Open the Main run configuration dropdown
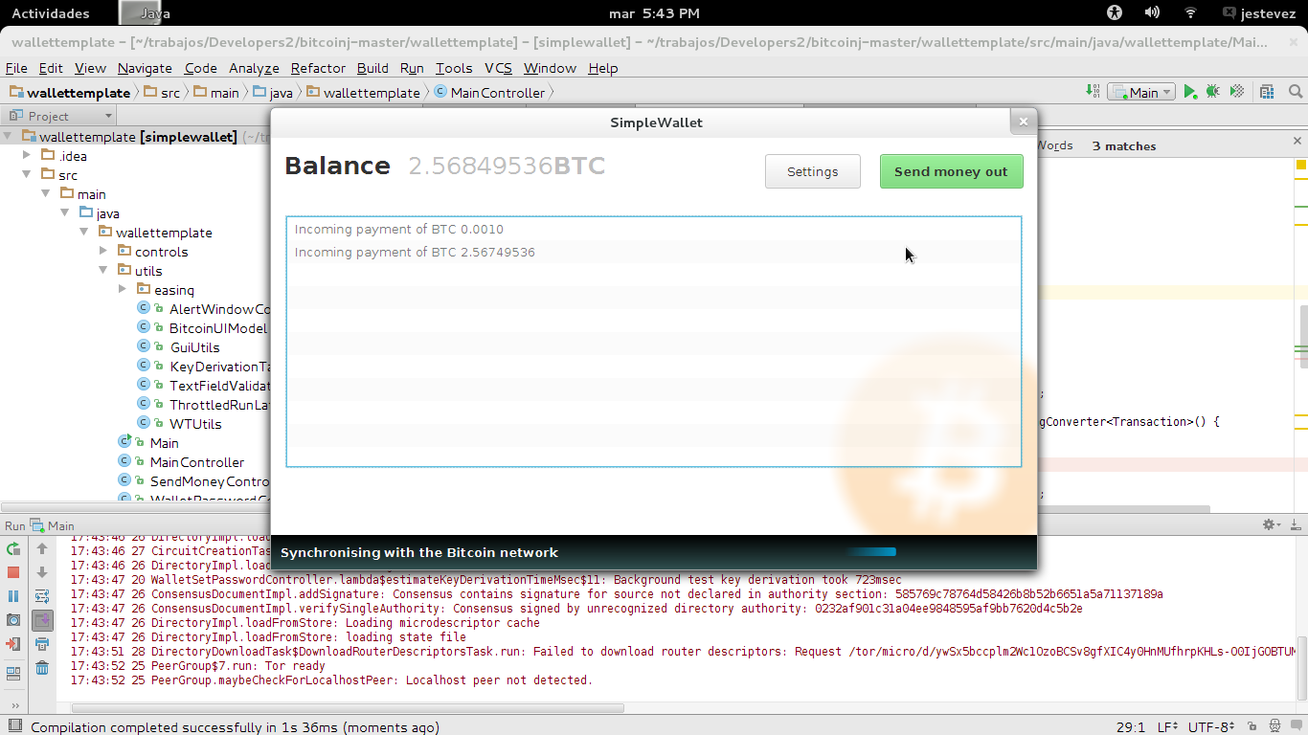1308x735 pixels. pos(1141,92)
